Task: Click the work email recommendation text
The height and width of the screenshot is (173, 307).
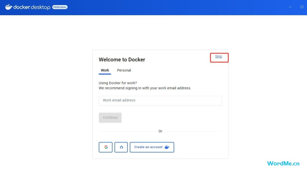Action: [x=145, y=88]
